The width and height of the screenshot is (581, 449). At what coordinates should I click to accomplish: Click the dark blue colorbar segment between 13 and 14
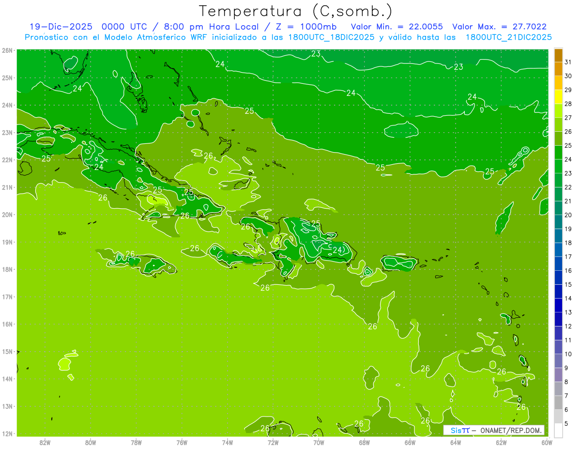(x=558, y=305)
